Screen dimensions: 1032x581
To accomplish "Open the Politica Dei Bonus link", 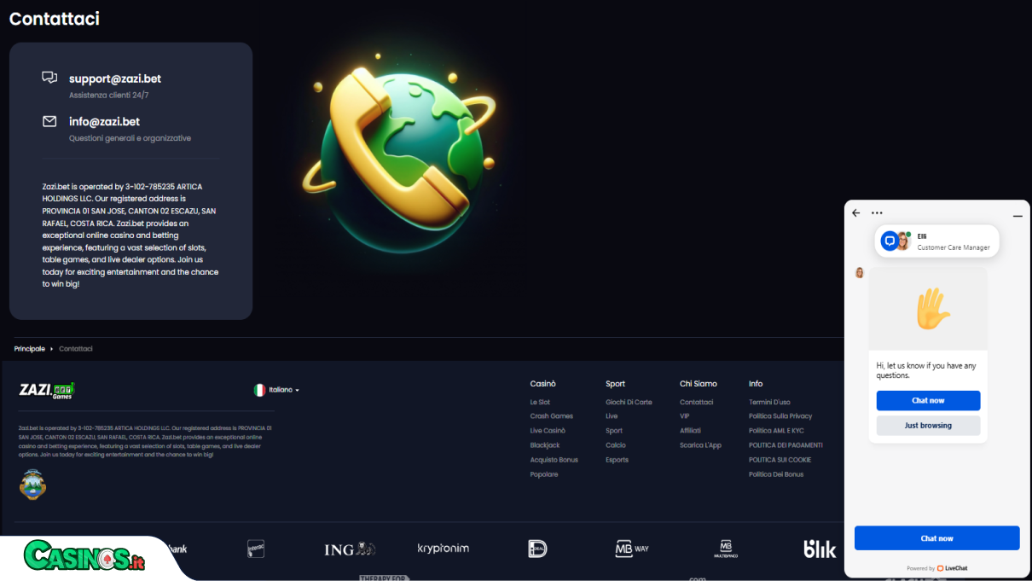I will [x=776, y=474].
